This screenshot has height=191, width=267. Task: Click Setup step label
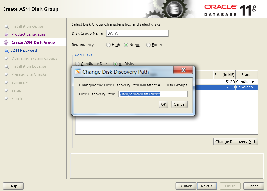click(x=16, y=90)
